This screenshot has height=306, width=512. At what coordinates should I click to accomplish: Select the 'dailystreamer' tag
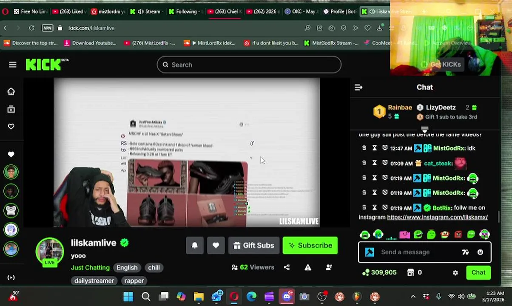click(x=94, y=280)
